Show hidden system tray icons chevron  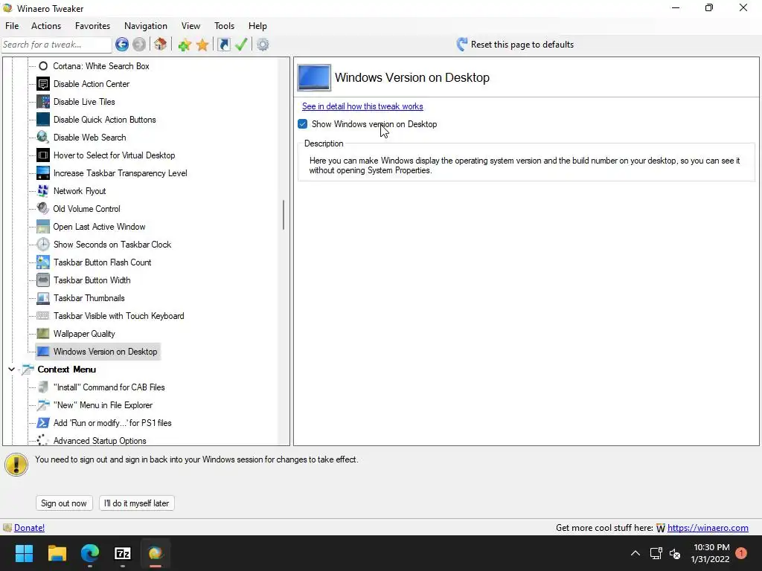635,553
